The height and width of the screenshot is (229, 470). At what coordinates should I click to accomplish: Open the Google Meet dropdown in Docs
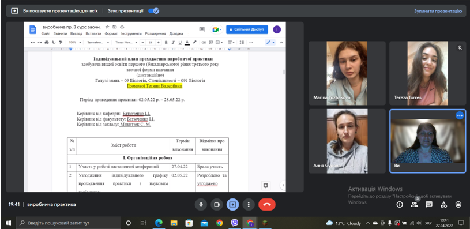[x=216, y=29]
